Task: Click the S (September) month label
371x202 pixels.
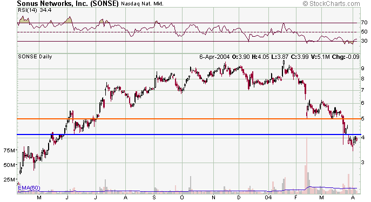Action: (x=154, y=197)
